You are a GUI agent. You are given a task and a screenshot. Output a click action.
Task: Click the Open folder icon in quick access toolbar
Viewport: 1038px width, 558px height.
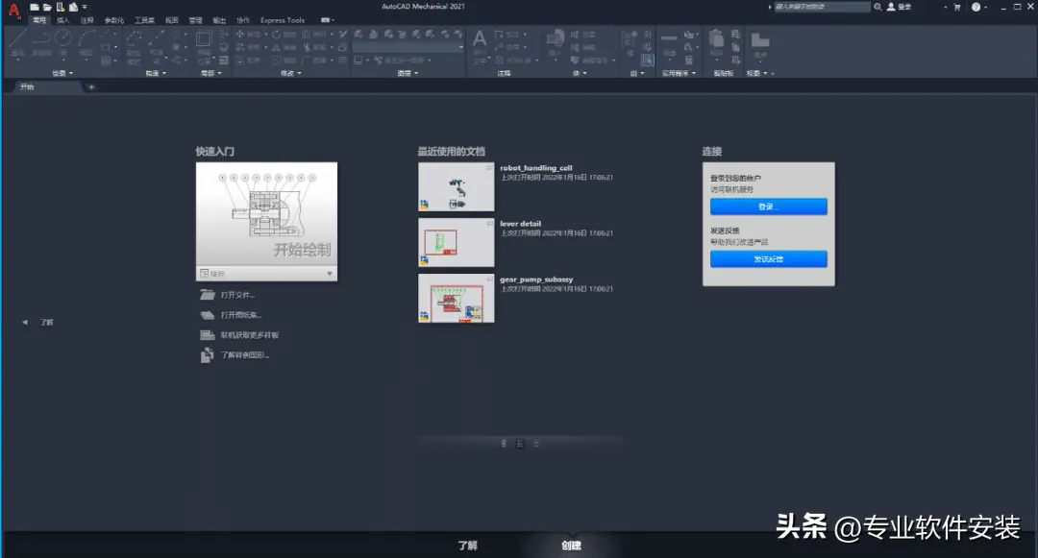[x=47, y=7]
